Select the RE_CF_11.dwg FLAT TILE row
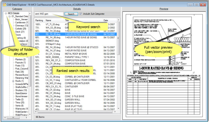This screenshot has width=209, height=122. coord(76,106)
